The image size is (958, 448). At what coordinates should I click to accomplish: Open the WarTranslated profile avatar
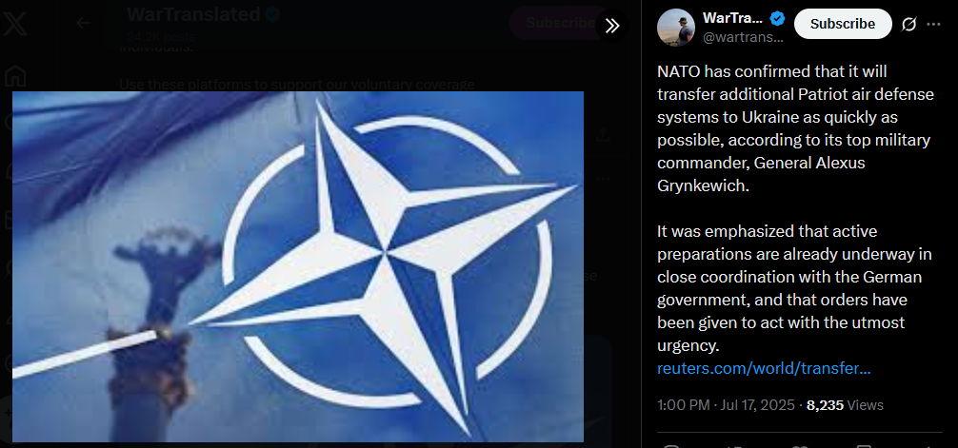pos(676,28)
